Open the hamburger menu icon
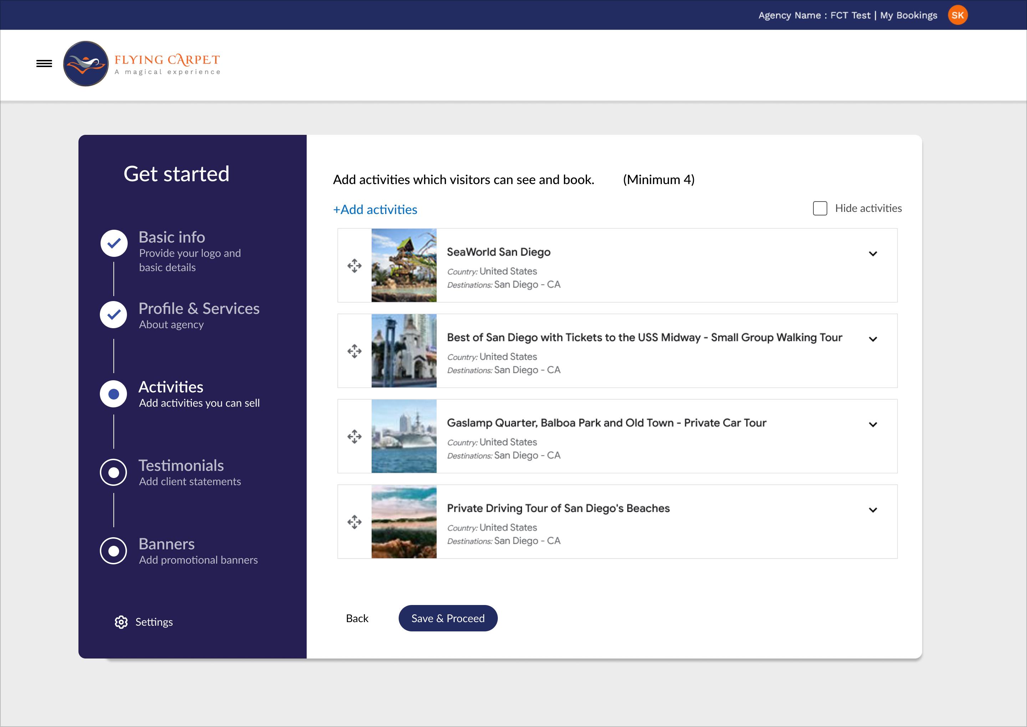 pyautogui.click(x=44, y=63)
